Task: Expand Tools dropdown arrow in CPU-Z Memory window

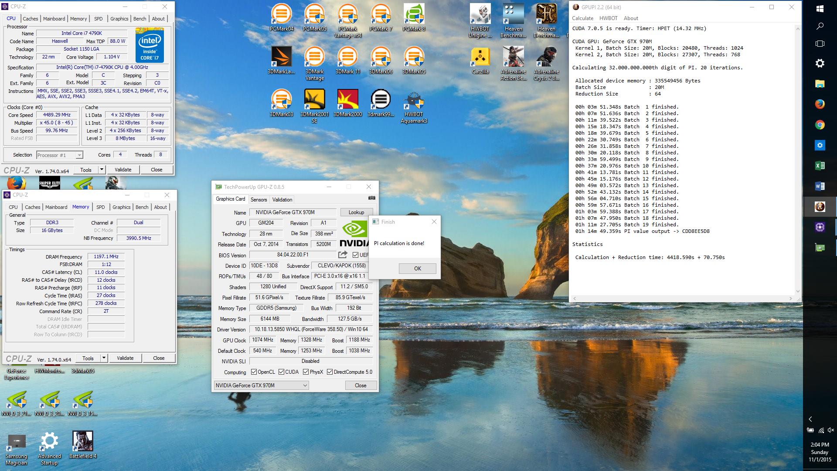Action: [104, 358]
